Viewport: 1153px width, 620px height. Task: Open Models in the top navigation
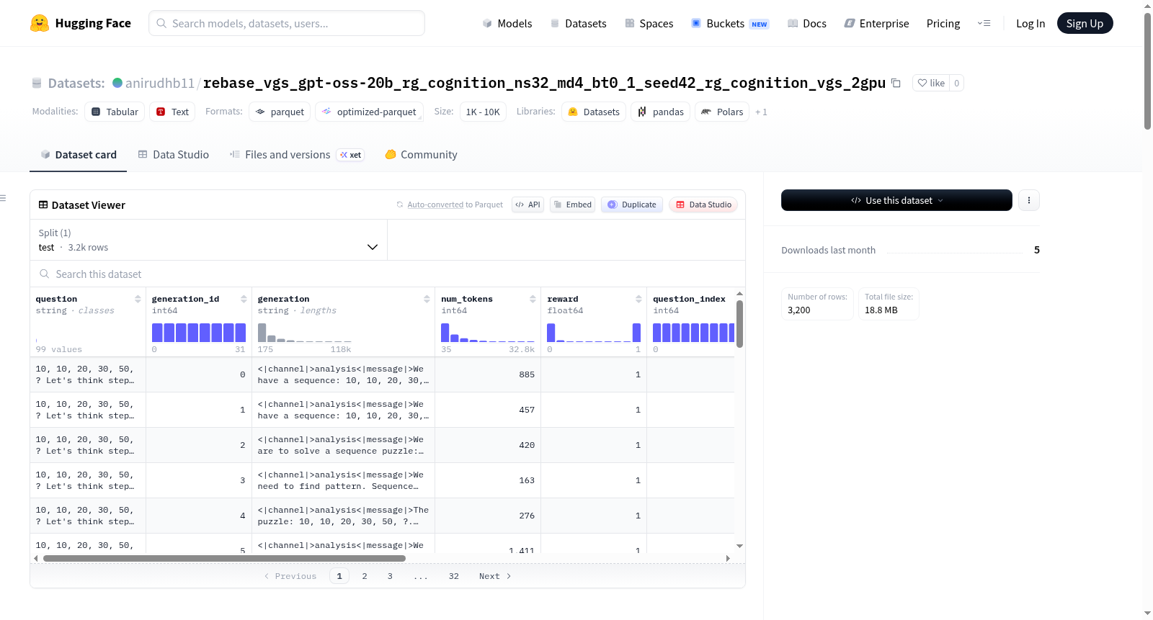point(507,24)
